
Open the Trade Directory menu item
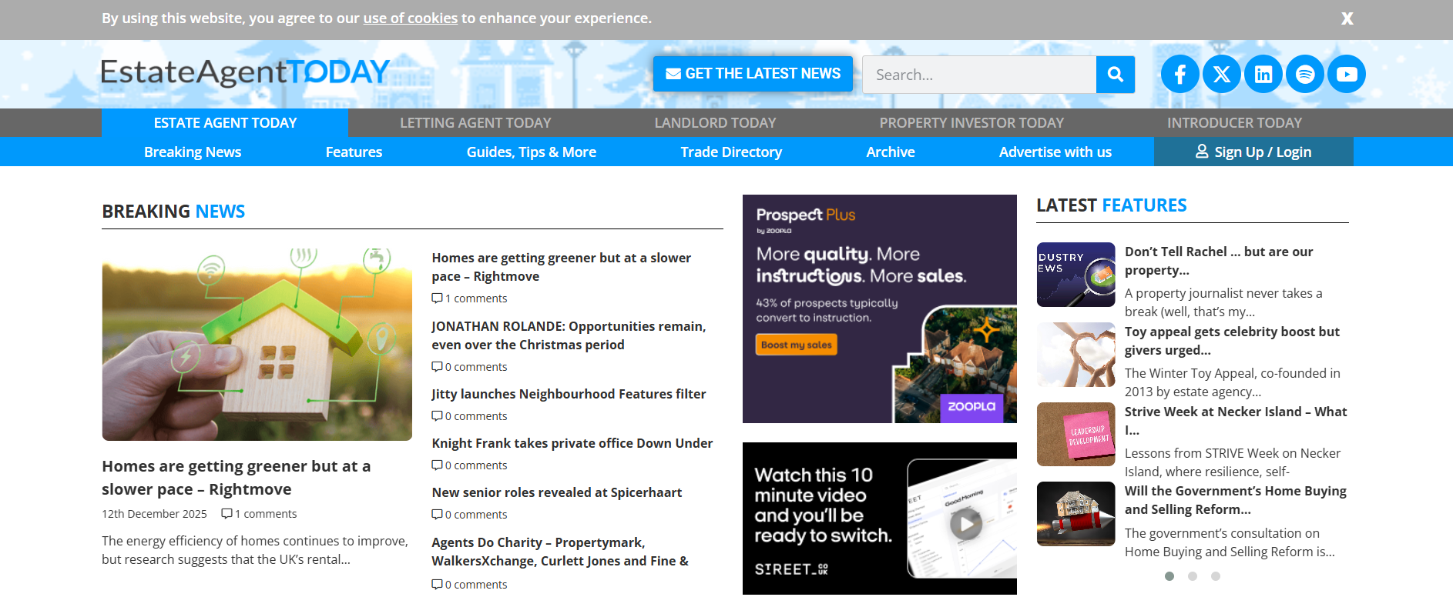731,152
